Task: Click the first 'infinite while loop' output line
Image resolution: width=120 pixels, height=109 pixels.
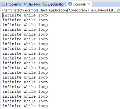Action: 25,15
